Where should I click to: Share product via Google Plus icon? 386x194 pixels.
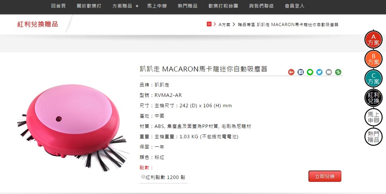[291, 72]
